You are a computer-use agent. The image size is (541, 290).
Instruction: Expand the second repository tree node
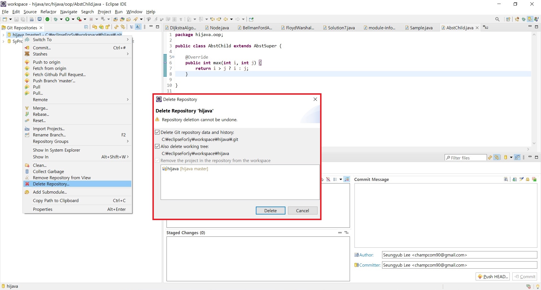coord(3,41)
